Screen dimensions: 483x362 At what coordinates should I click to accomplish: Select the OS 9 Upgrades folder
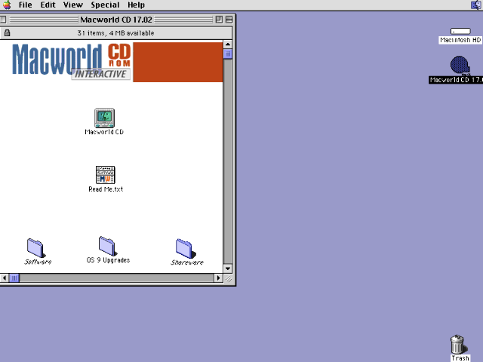point(108,246)
